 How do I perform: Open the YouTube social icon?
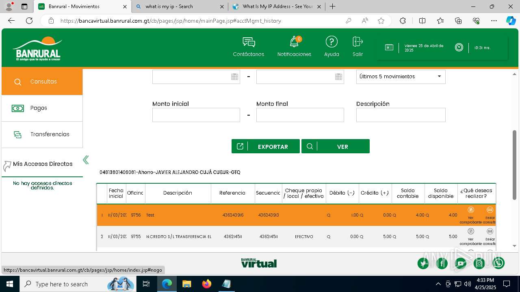461,264
